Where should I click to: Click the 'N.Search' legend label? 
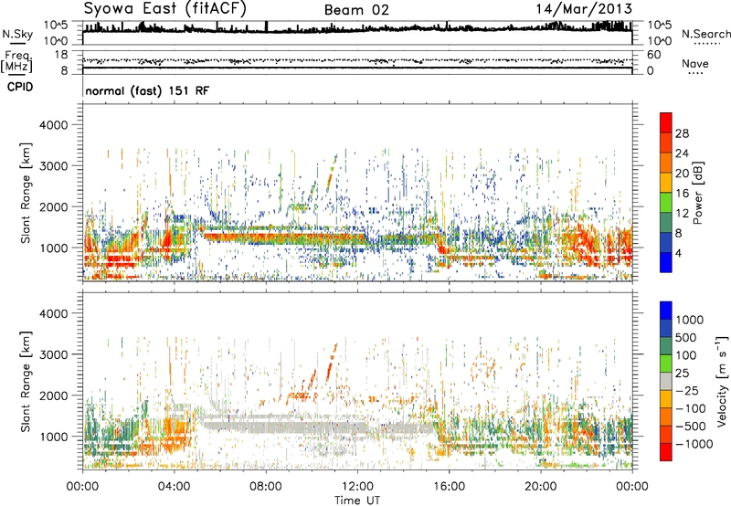(705, 34)
